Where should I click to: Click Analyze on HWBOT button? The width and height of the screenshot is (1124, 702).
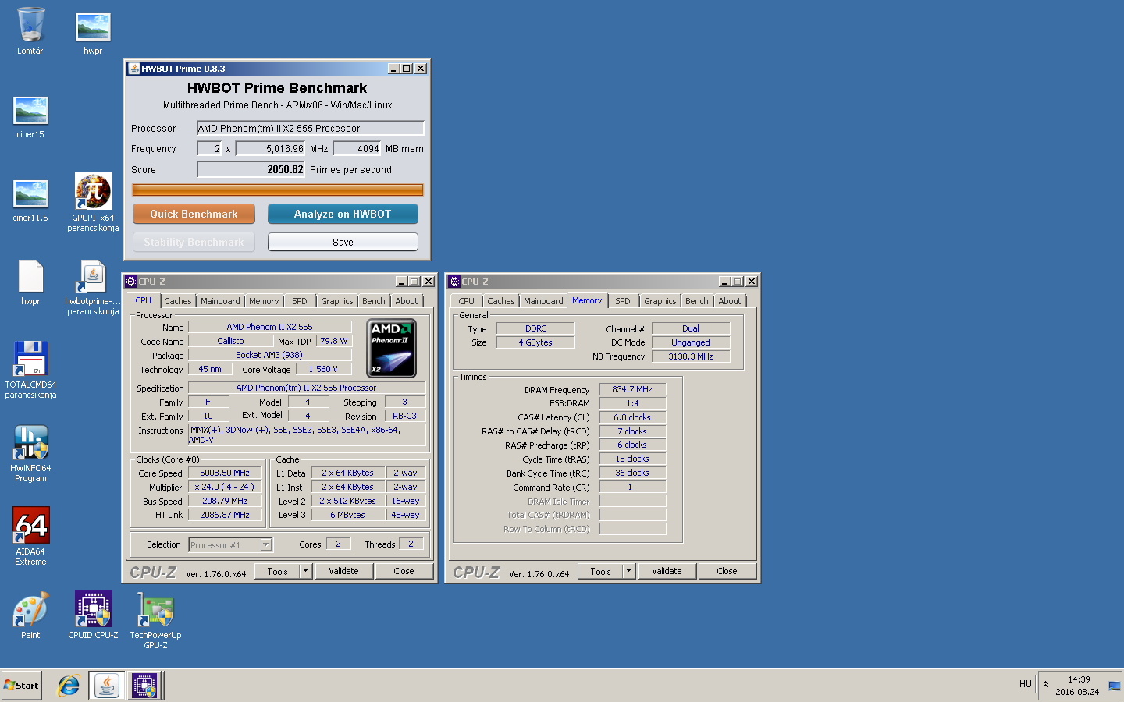tap(343, 214)
